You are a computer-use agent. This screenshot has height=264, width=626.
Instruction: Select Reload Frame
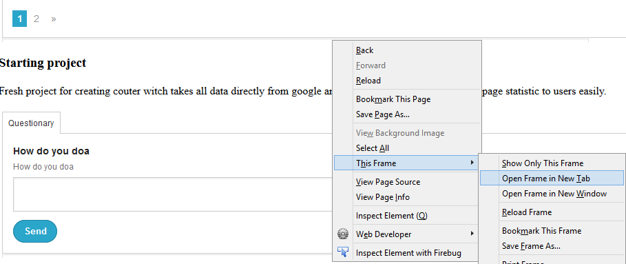(x=552, y=212)
